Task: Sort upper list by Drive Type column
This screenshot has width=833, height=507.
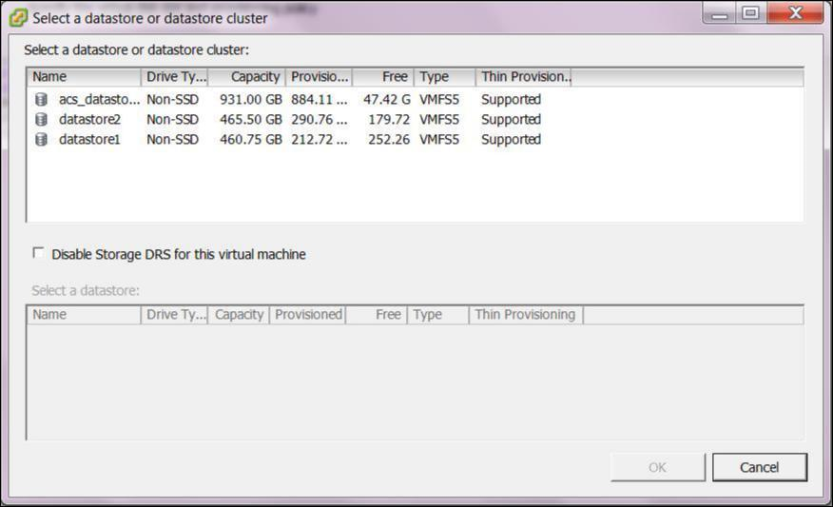Action: [175, 77]
